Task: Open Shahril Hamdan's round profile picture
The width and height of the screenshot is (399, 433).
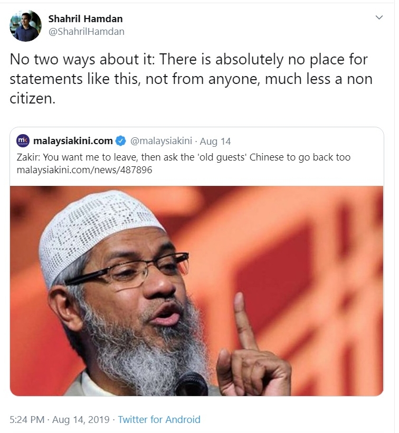Action: (26, 25)
